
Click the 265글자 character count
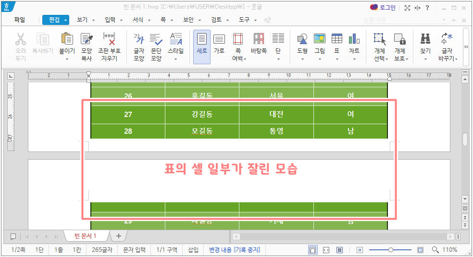[102, 250]
